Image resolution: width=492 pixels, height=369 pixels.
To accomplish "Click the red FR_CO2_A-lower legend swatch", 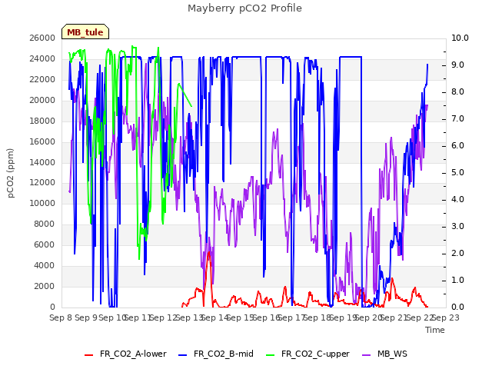I will (x=89, y=355).
